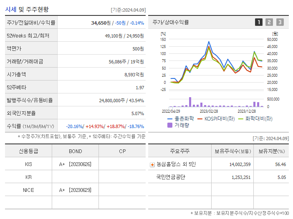Select the -20.16% one-month return
Image resolution: width=293 pixels, height=219 pixels.
(74, 126)
